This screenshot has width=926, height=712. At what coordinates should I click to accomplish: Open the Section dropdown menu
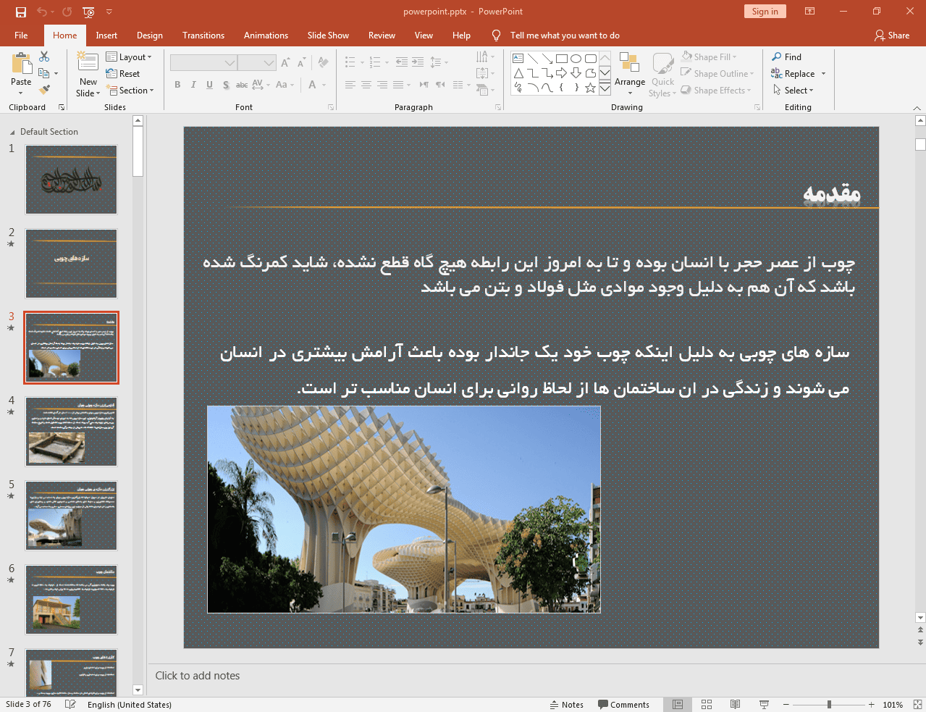coord(130,91)
